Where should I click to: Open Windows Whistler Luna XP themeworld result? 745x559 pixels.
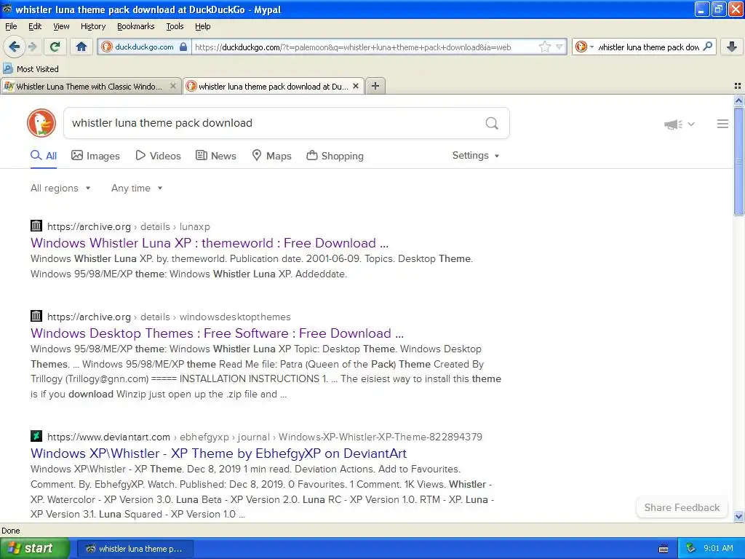[210, 243]
